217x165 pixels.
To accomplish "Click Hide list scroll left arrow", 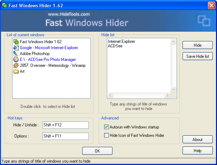I will coord(110,95).
